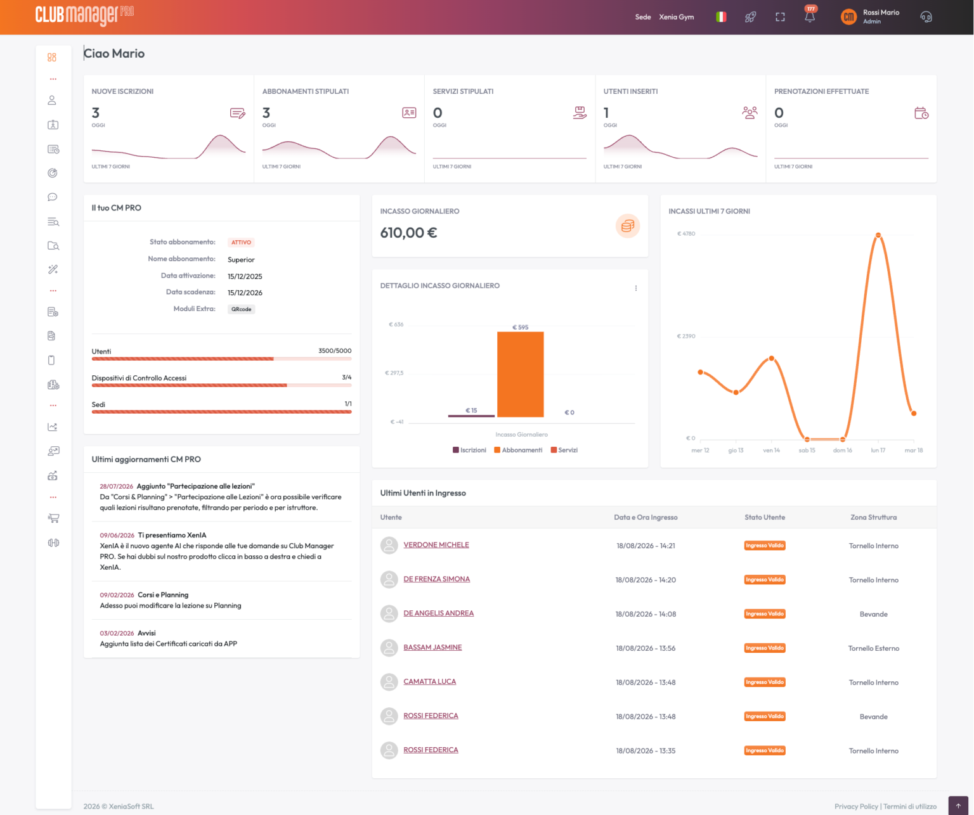This screenshot has width=974, height=815.
Task: Click the 610,00 € daily income value
Action: (x=408, y=233)
